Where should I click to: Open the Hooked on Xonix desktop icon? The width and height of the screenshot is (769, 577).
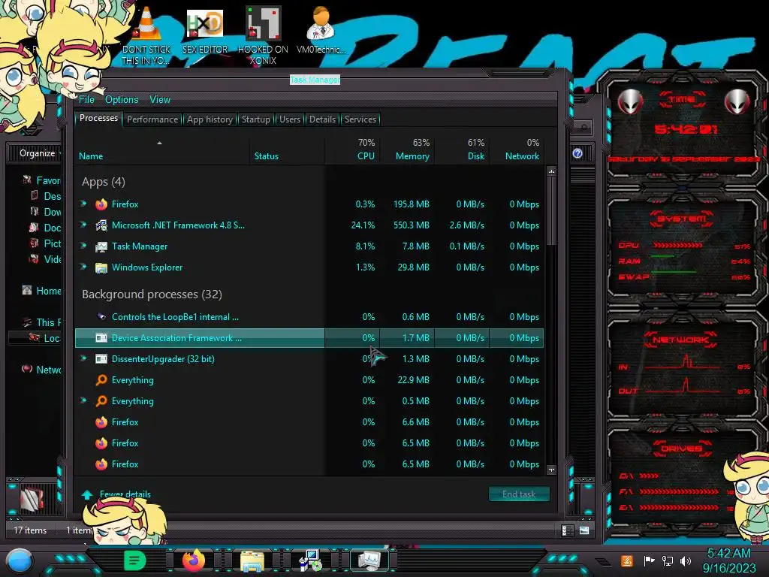coord(264,23)
